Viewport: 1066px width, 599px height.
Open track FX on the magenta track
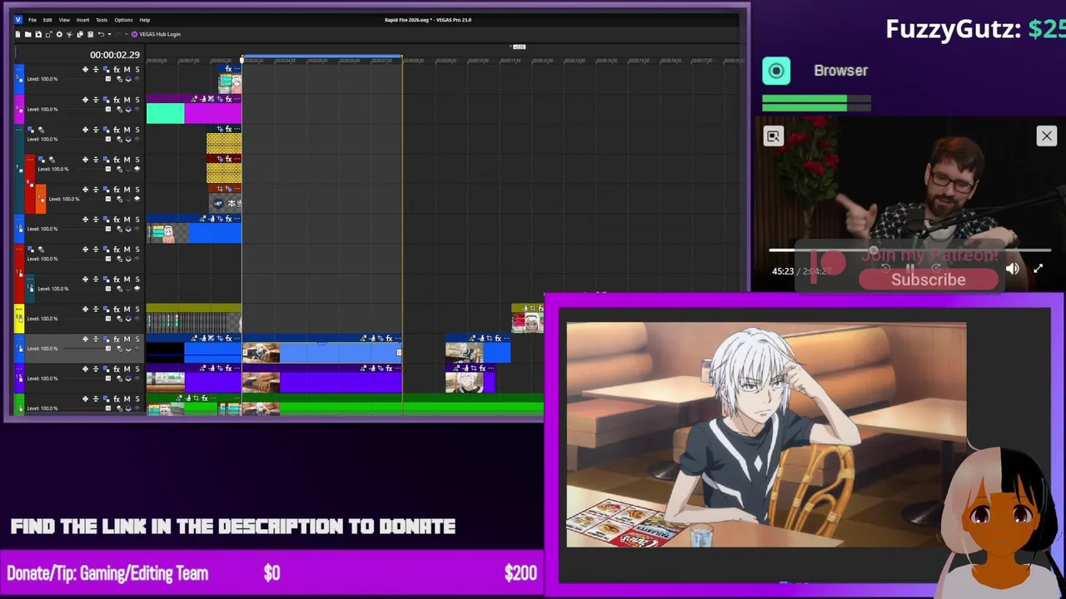(x=117, y=100)
